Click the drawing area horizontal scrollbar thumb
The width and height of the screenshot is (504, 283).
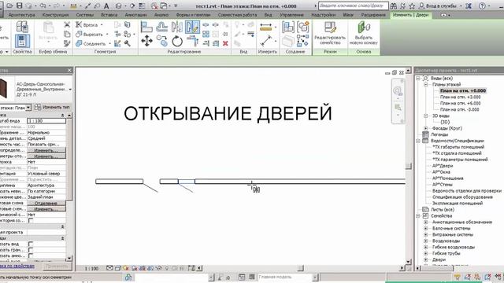click(301, 268)
